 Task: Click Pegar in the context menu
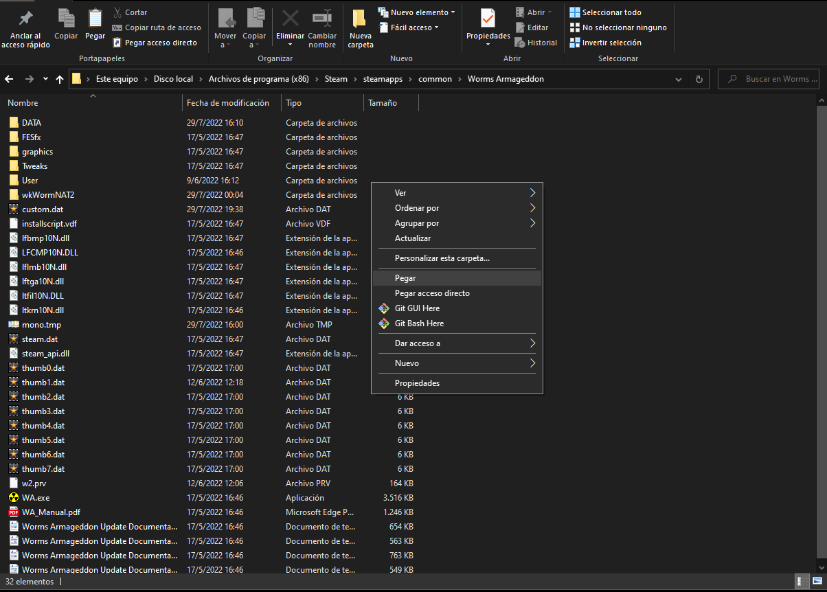(x=457, y=278)
